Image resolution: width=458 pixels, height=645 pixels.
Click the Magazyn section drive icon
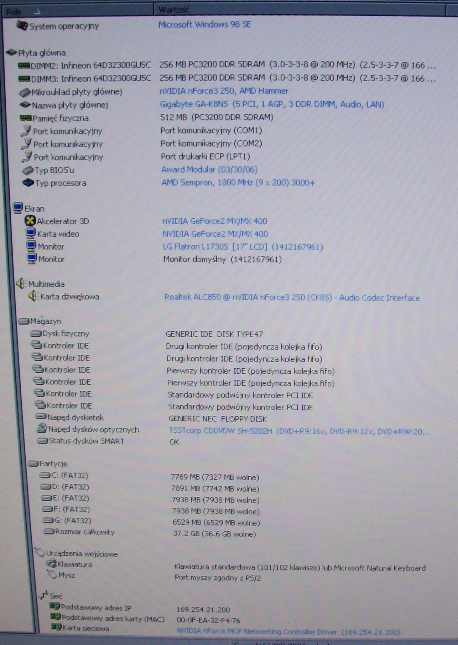(x=24, y=321)
